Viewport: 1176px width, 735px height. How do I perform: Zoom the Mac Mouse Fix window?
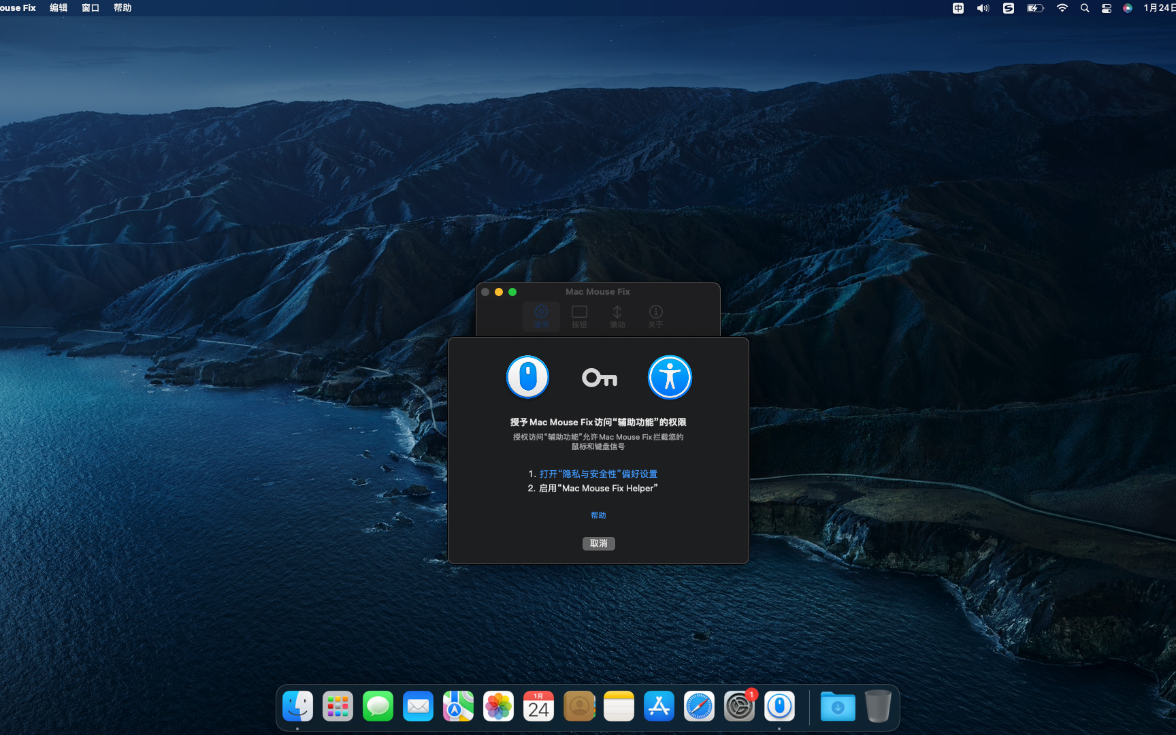pyautogui.click(x=512, y=292)
